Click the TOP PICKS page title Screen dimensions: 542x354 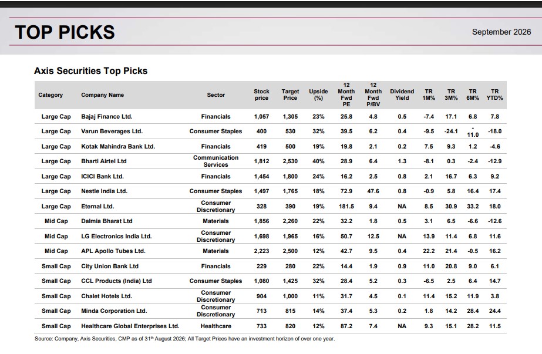[65, 32]
